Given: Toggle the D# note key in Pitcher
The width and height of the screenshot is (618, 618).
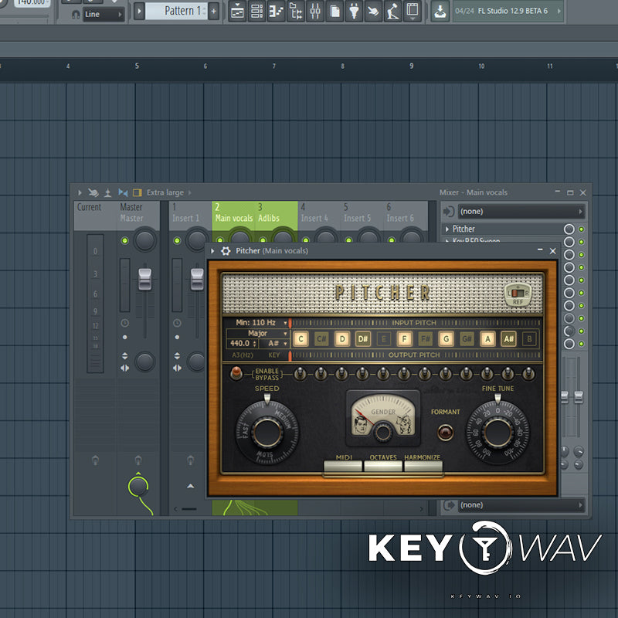Looking at the screenshot, I should point(363,339).
